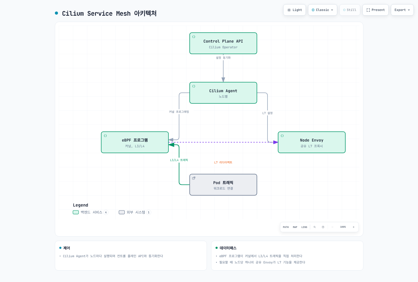Open diagram search magnifier icon

click(315, 227)
